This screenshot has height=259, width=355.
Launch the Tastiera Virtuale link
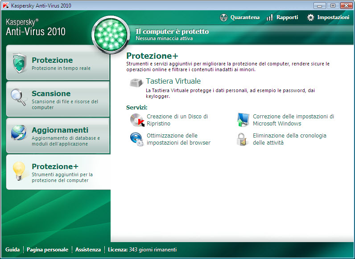click(x=173, y=81)
